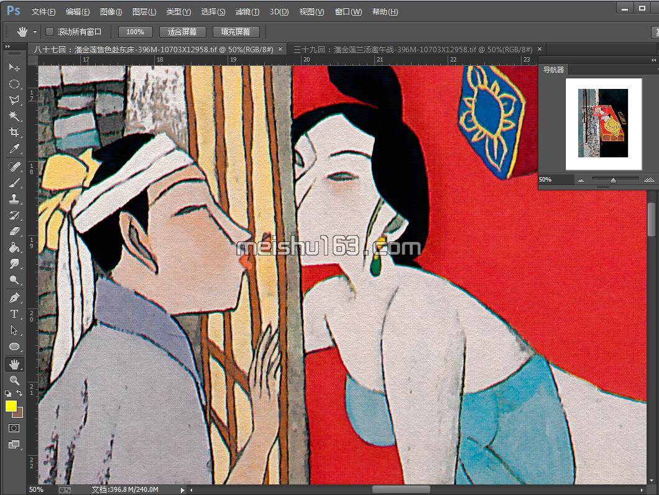This screenshot has width=659, height=495.
Task: Expand the toolbox double arrow
Action: 7,46
